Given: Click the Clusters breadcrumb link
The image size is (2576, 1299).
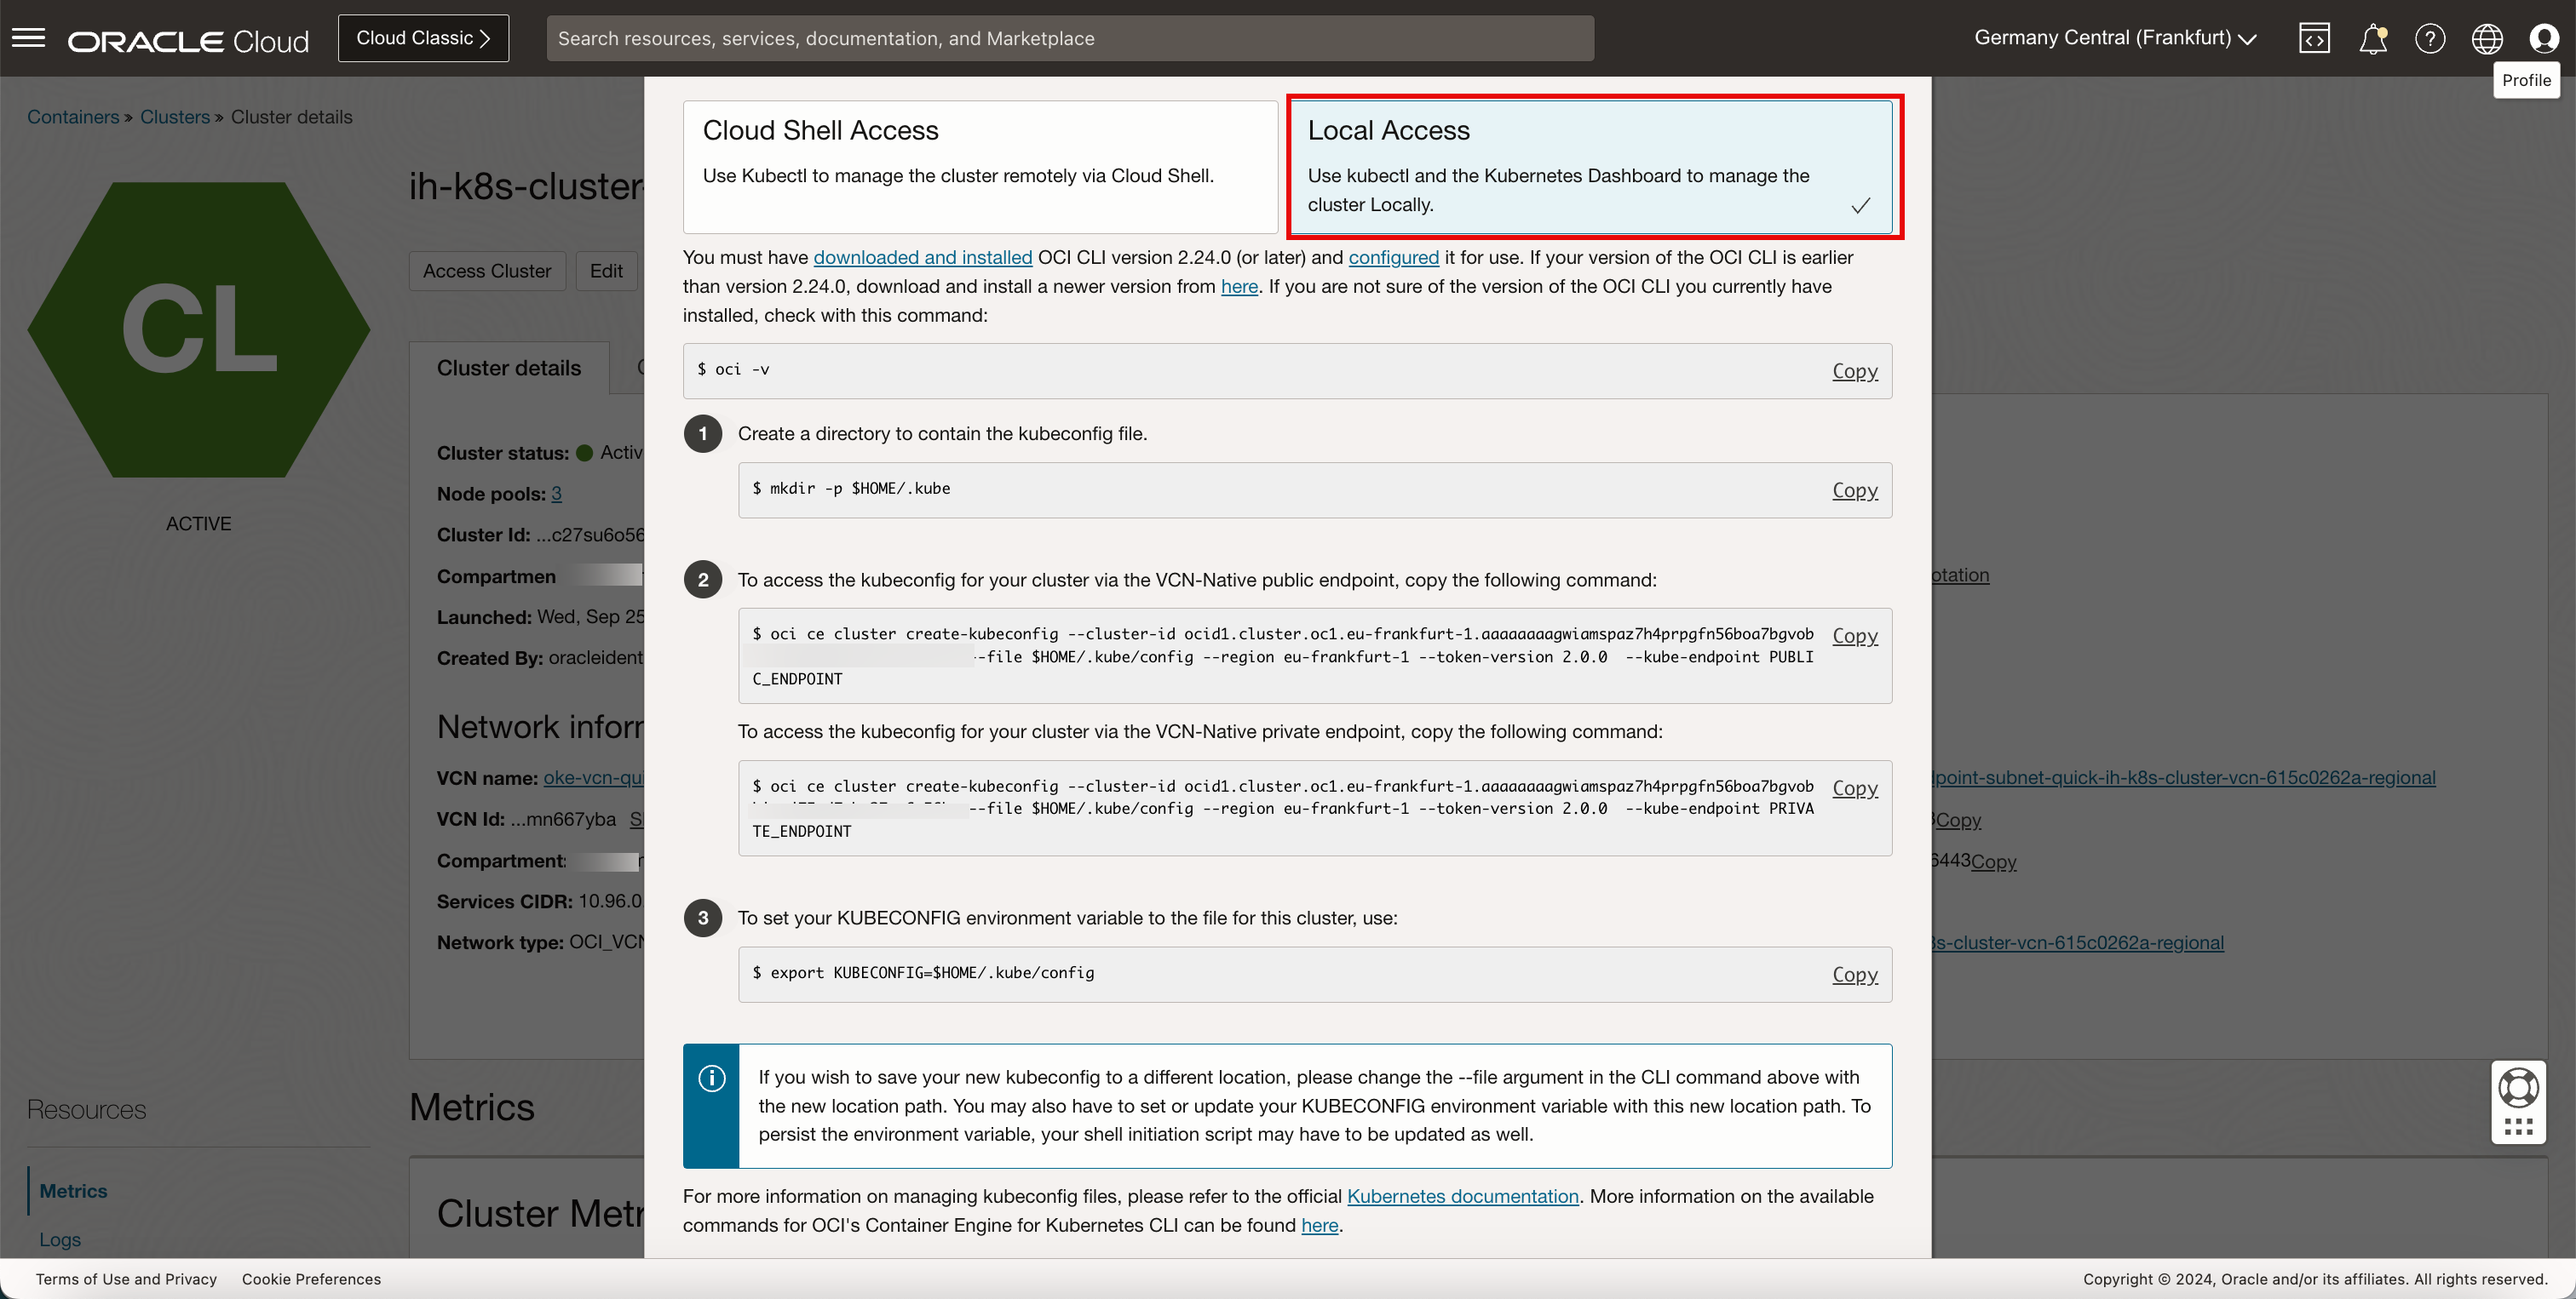Looking at the screenshot, I should [174, 117].
